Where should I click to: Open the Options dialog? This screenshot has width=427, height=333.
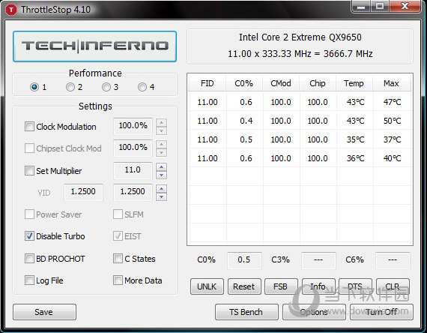click(314, 312)
